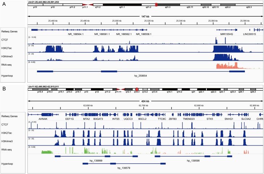Select band q24.3 on the chr11 ideogram

(x=253, y=89)
